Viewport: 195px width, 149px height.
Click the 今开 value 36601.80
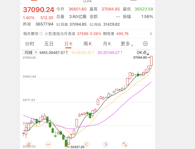(x=77, y=9)
